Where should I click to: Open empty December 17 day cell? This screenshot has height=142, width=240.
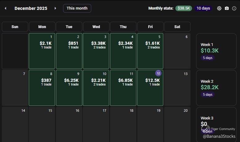[96, 123]
